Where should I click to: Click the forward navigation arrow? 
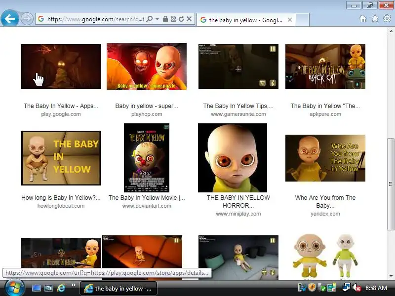click(x=27, y=19)
